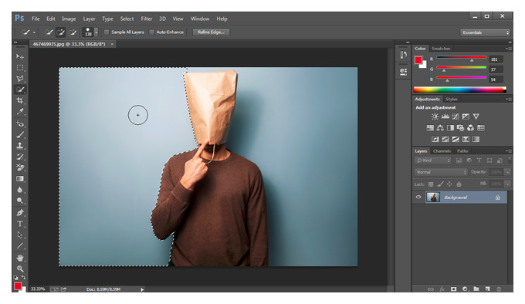Select the Zoom tool in toolbox

20,269
